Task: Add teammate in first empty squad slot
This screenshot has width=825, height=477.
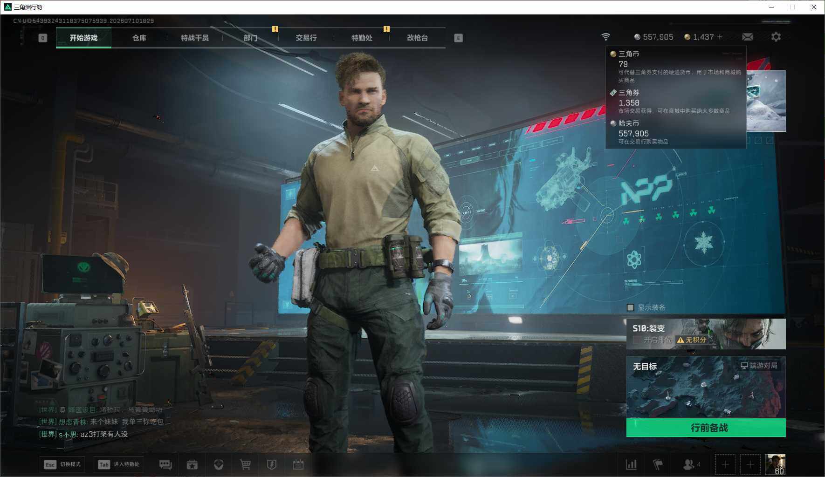Action: (725, 464)
